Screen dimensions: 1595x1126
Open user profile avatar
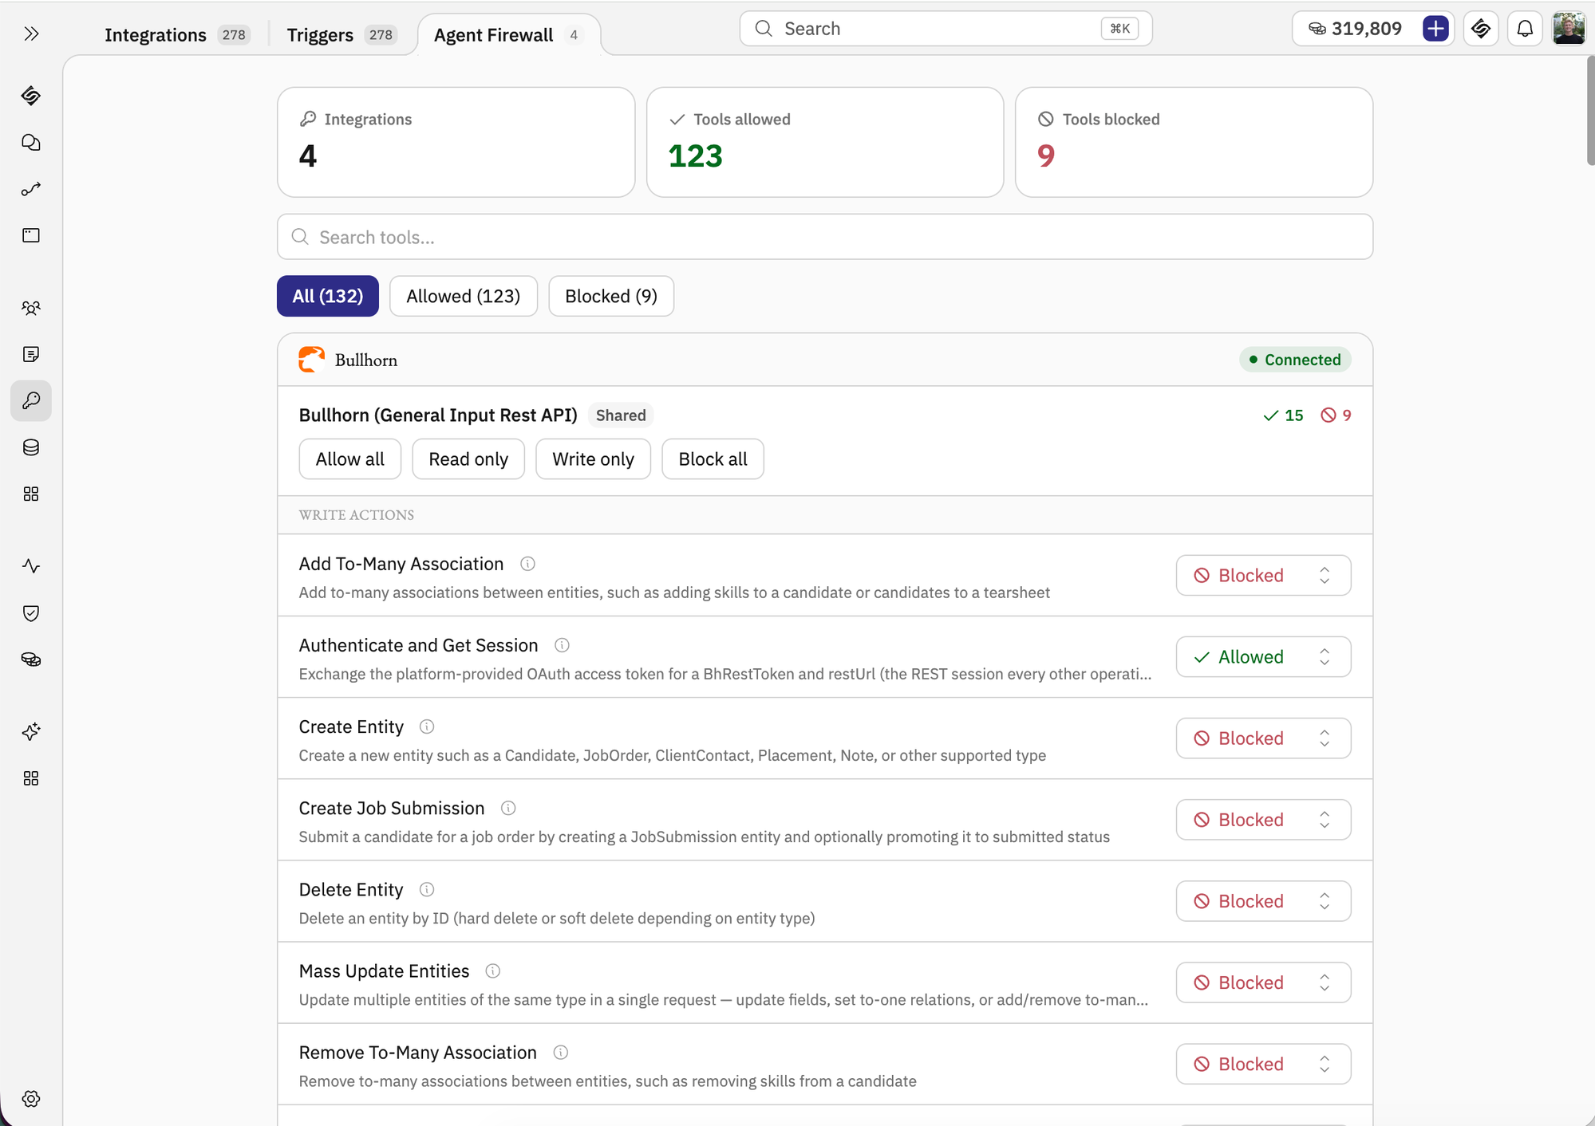click(1569, 29)
